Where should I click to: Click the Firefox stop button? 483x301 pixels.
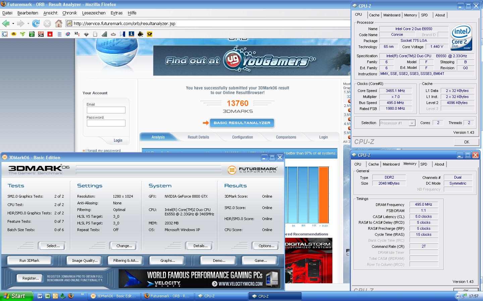pyautogui.click(x=47, y=23)
